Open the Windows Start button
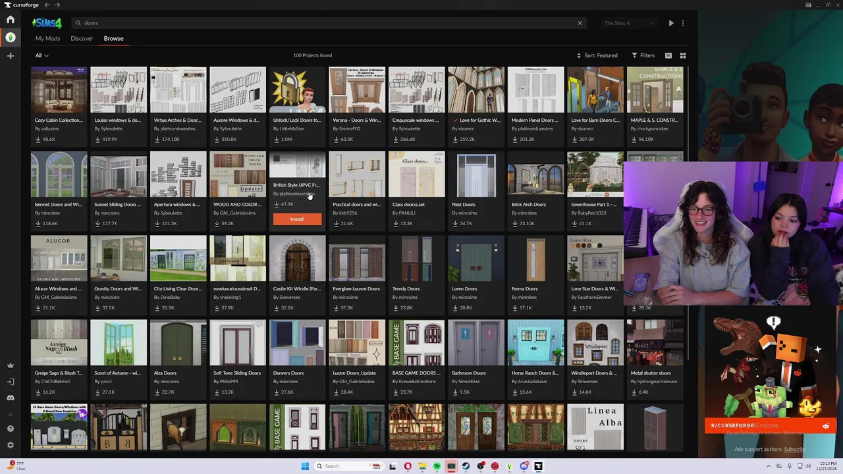The height and width of the screenshot is (474, 843). click(x=305, y=467)
